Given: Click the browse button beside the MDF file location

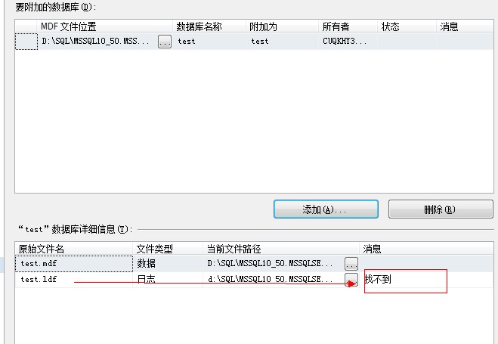Looking at the screenshot, I should 165,42.
